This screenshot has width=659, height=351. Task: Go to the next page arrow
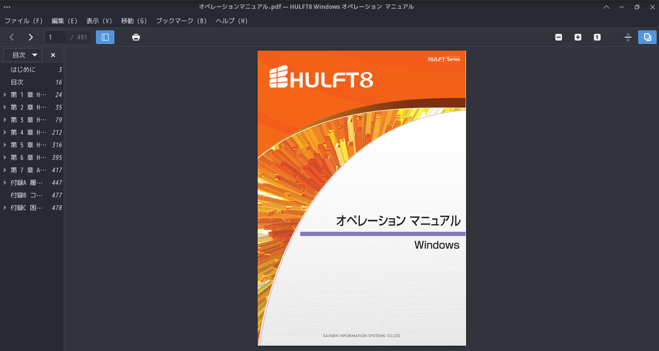coord(31,37)
